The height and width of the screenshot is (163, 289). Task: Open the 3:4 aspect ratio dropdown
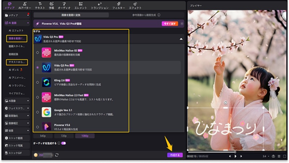click(x=266, y=156)
